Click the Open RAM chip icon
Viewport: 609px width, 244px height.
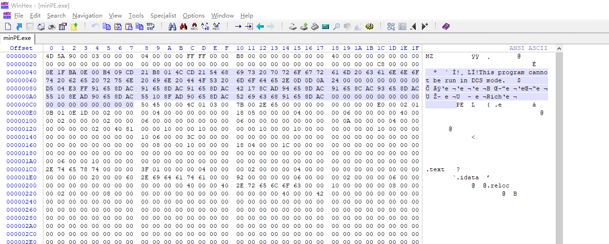[315, 27]
